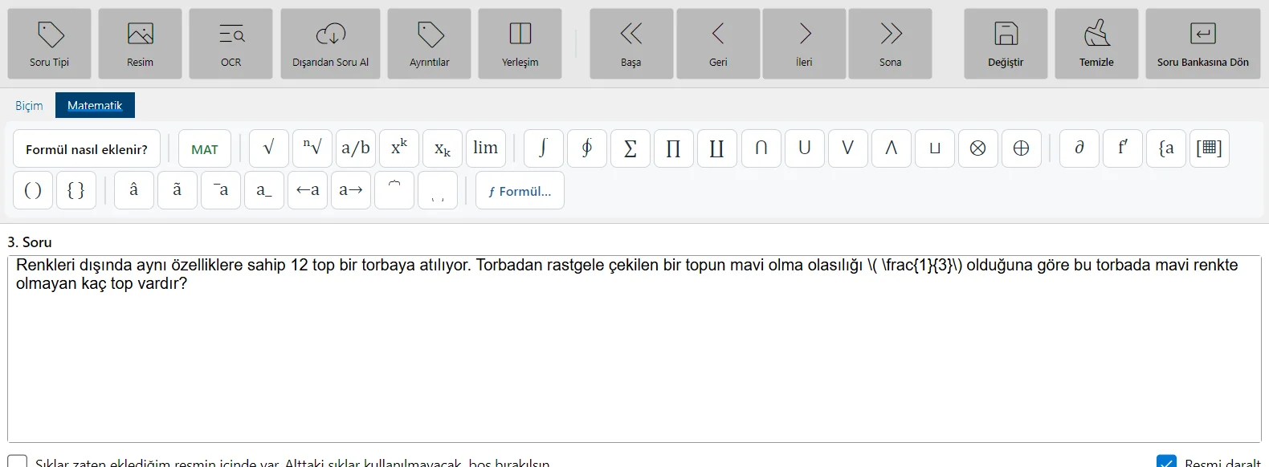The width and height of the screenshot is (1269, 467).
Task: Insert the partial derivative symbol
Action: click(1079, 148)
